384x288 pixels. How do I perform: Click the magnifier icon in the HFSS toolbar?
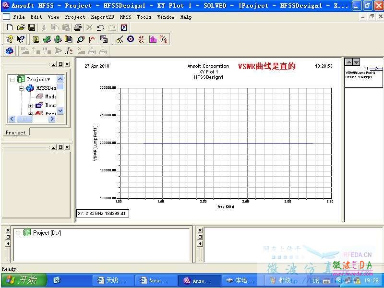coord(81,39)
